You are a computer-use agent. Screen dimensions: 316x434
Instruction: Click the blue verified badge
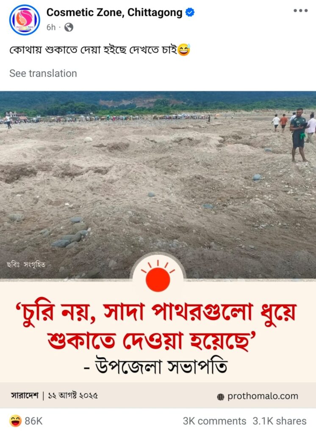tap(190, 12)
